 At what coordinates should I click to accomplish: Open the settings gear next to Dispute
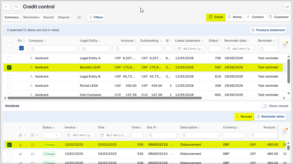(x=79, y=17)
